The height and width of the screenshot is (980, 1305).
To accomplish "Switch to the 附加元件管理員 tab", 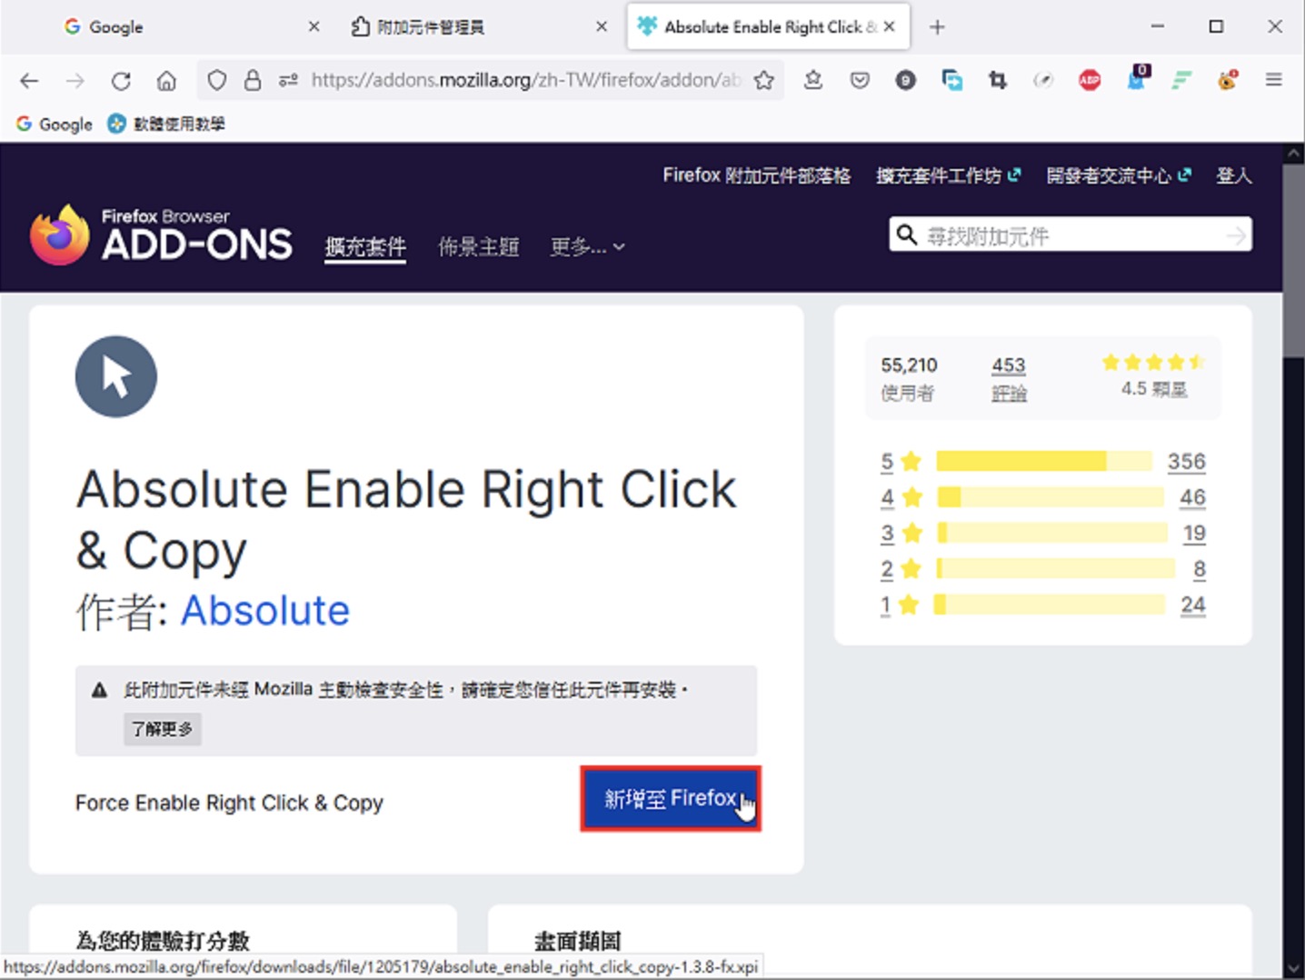I will [x=477, y=27].
